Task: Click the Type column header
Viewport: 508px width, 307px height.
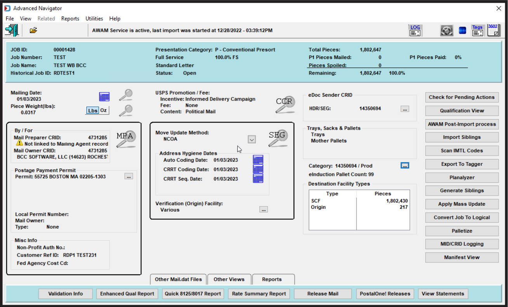Action: click(332, 194)
